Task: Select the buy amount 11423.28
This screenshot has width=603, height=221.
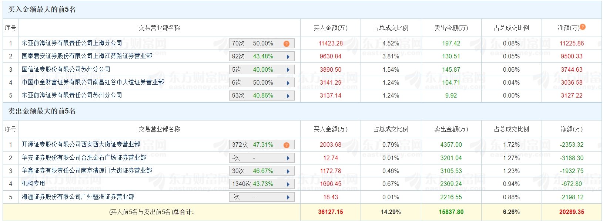Action: [x=331, y=44]
